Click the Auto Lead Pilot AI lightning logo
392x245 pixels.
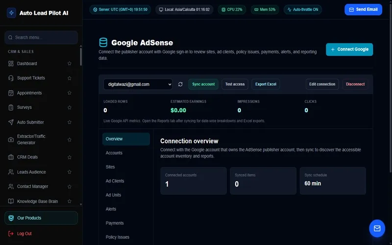click(11, 13)
